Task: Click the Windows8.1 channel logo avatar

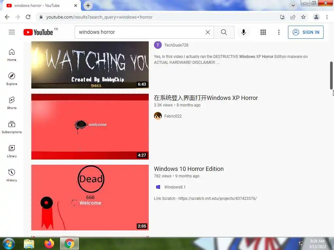Action: [158, 187]
